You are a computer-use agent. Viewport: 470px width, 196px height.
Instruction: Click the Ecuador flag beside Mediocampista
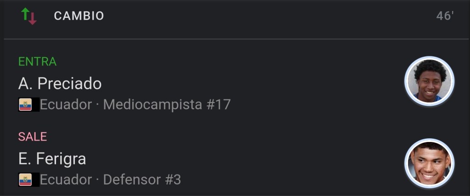click(25, 105)
